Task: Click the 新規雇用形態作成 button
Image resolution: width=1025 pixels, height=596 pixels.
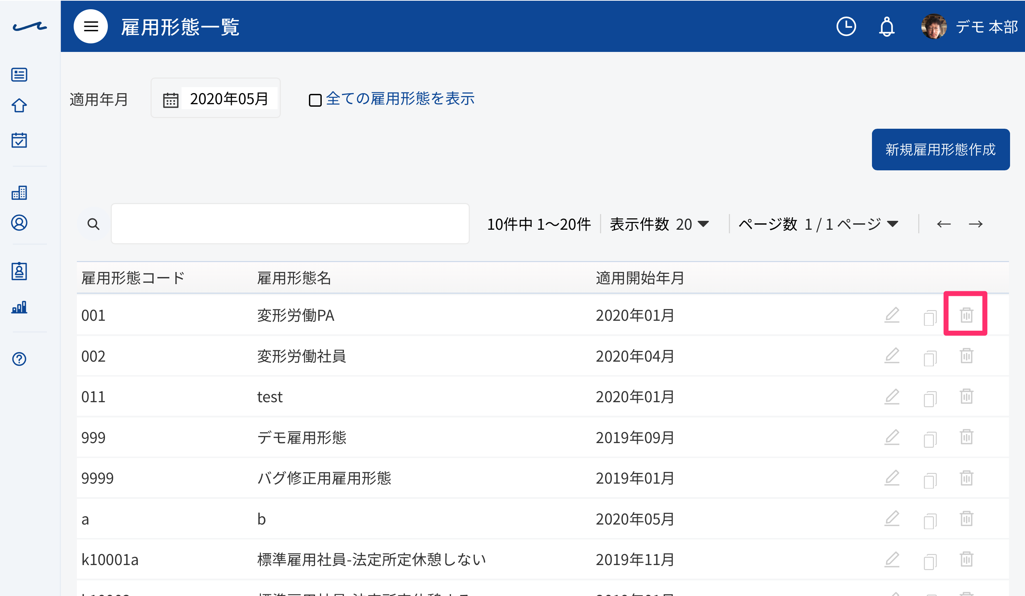Action: [x=940, y=150]
